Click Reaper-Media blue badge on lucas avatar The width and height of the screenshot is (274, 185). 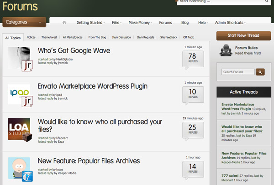(27, 176)
